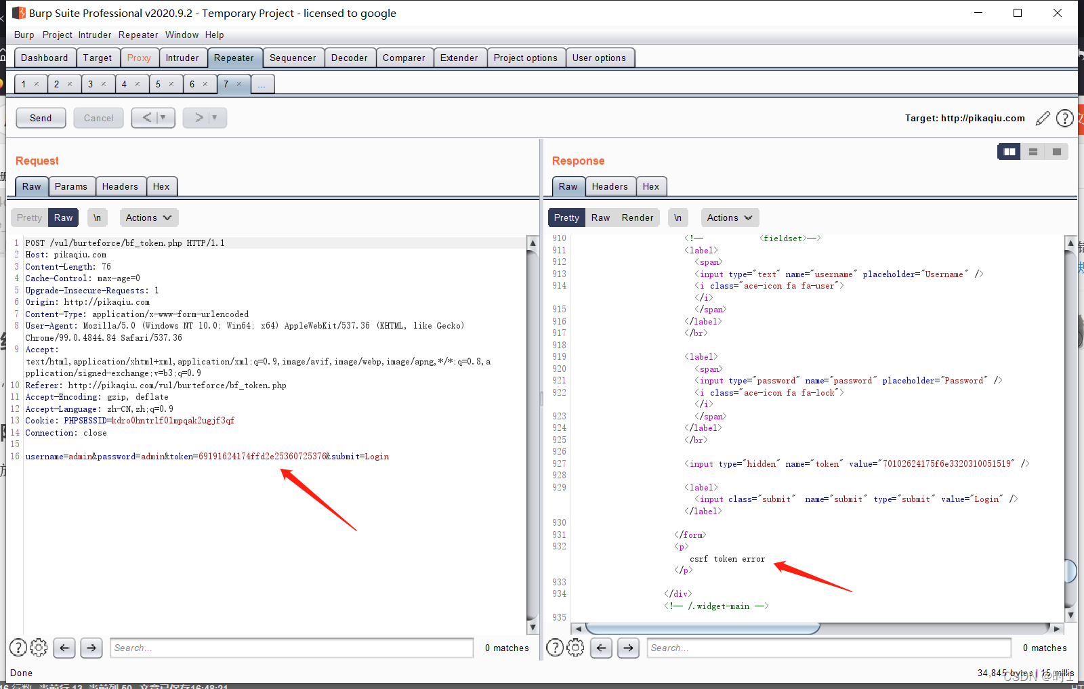Open response Headers tab
Viewport: 1084px width, 689px height.
[610, 186]
